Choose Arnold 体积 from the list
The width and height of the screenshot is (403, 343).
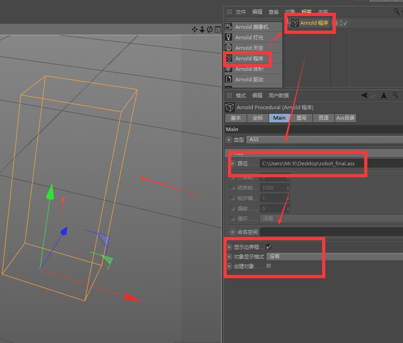pos(254,69)
